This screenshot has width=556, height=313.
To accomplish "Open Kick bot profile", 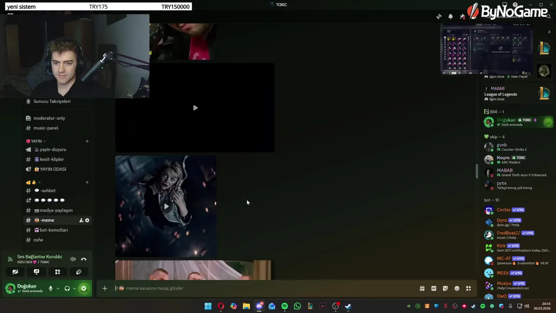I will (518, 248).
